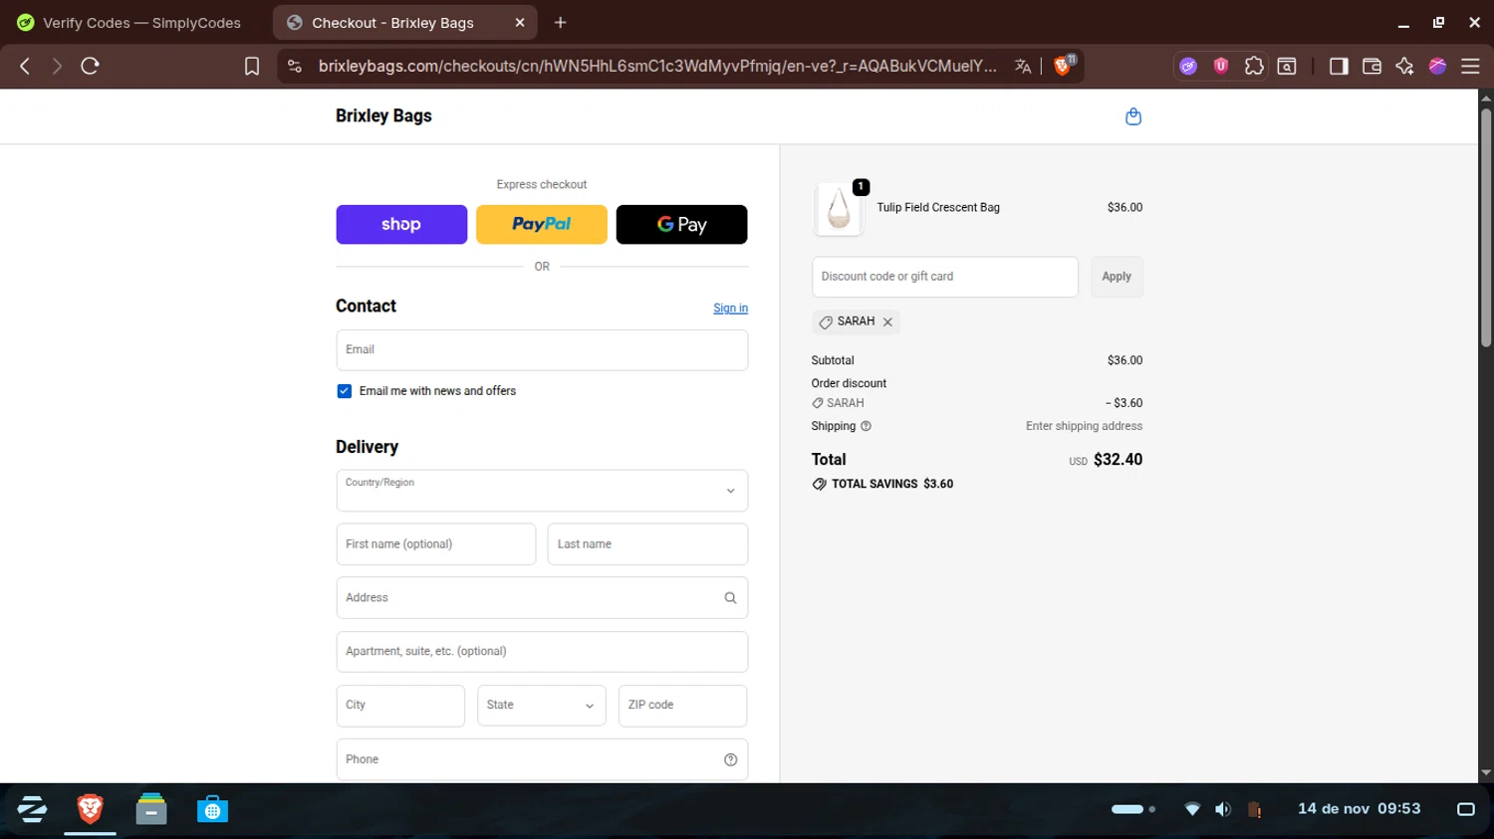Screen dimensions: 1494x839
Task: Bookmark this page
Action: pyautogui.click(x=252, y=66)
